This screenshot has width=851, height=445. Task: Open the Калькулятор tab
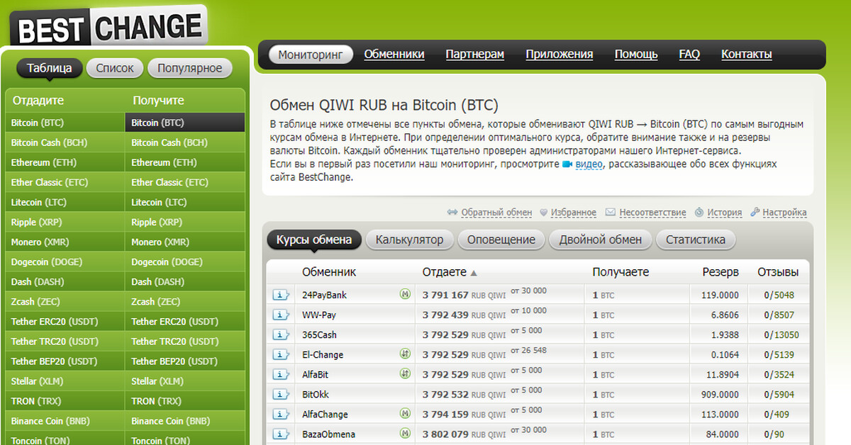point(409,240)
